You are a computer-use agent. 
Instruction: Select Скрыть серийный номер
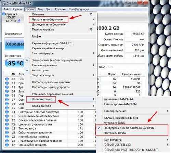click(x=61, y=48)
